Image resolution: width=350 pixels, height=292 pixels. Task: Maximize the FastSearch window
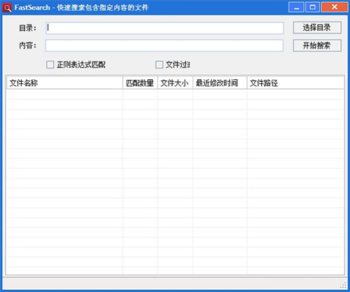click(x=312, y=7)
